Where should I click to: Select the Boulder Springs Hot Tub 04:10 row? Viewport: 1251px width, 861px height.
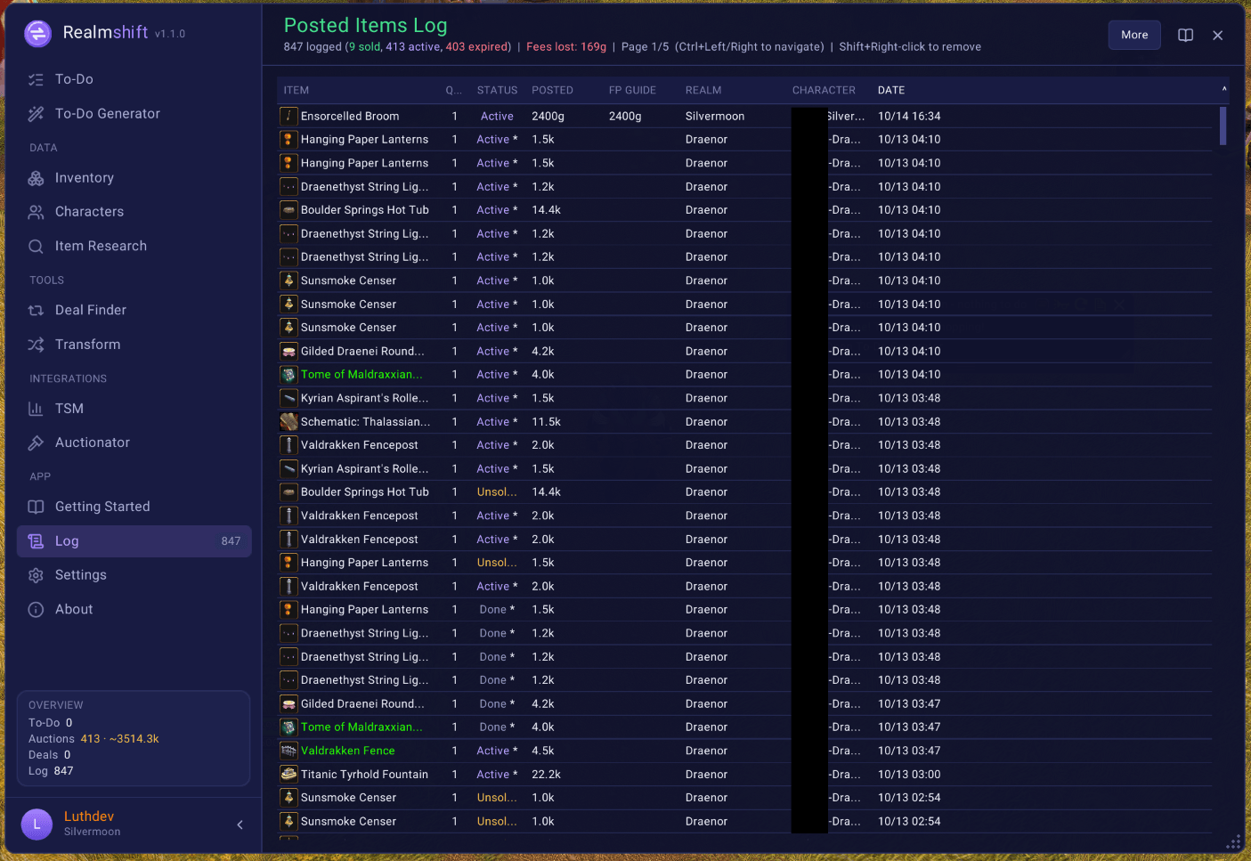744,210
